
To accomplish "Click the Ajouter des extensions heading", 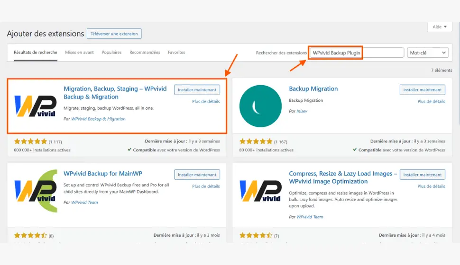I will (46, 34).
